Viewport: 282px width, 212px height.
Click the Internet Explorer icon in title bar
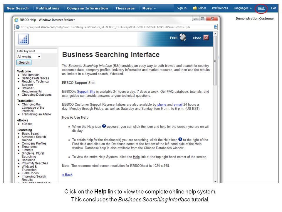click(16, 20)
